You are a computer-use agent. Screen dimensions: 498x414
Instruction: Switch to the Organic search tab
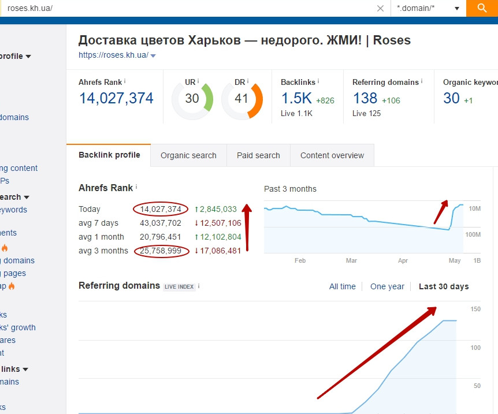pos(188,155)
